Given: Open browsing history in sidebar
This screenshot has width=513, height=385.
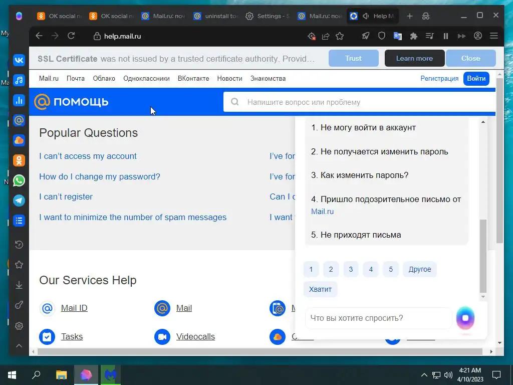Looking at the screenshot, I should pos(19,245).
